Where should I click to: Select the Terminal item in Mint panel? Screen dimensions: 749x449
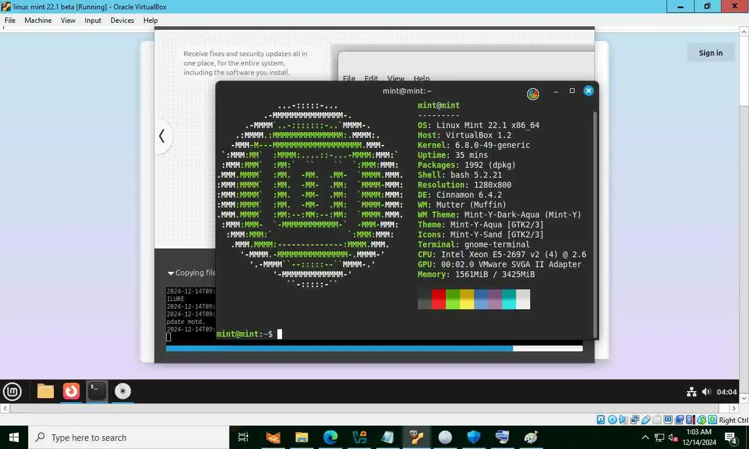[97, 391]
